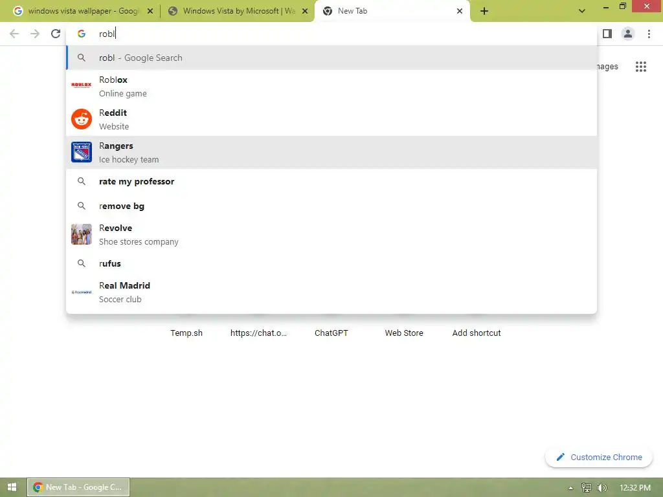Click magnifier icon beside rufus
Image resolution: width=663 pixels, height=497 pixels.
pyautogui.click(x=82, y=263)
